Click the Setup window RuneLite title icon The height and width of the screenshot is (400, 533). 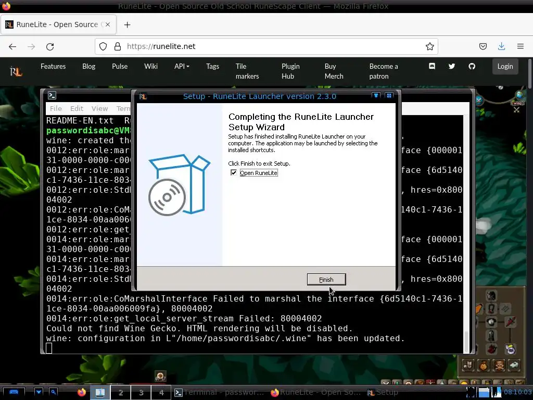(x=143, y=96)
